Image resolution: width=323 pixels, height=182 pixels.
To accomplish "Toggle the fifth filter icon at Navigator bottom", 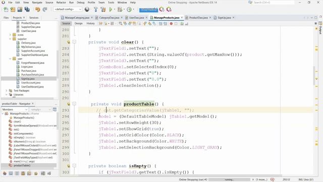I will 29,173.
